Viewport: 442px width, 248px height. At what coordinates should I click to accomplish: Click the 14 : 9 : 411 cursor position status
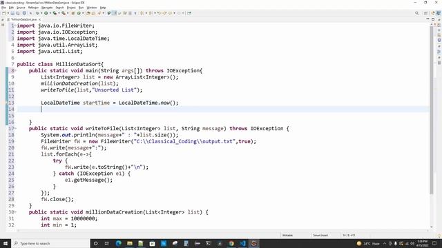[x=349, y=235]
